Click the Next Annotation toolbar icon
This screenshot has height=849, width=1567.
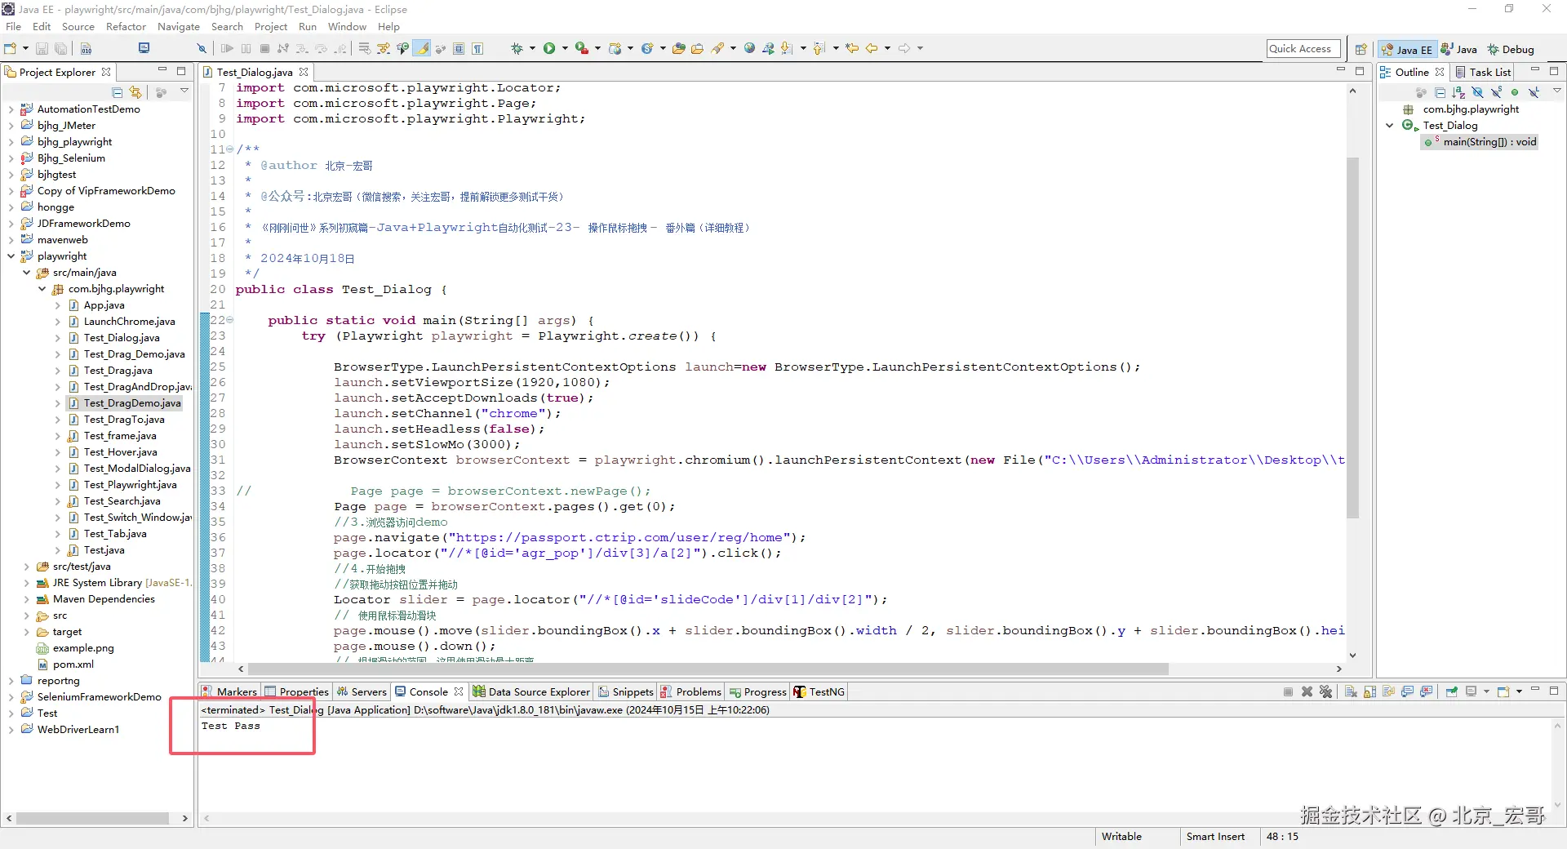[x=787, y=48]
